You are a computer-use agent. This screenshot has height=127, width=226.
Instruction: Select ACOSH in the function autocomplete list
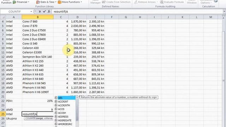coord(65,113)
